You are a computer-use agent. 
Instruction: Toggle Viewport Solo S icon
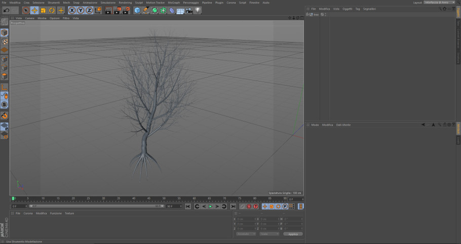click(x=4, y=104)
